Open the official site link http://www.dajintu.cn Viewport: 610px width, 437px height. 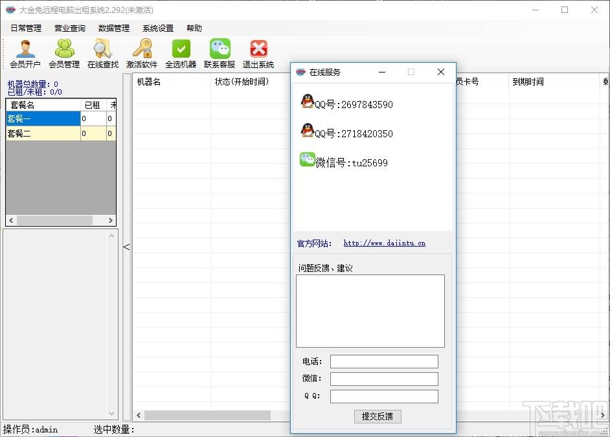[x=385, y=243]
